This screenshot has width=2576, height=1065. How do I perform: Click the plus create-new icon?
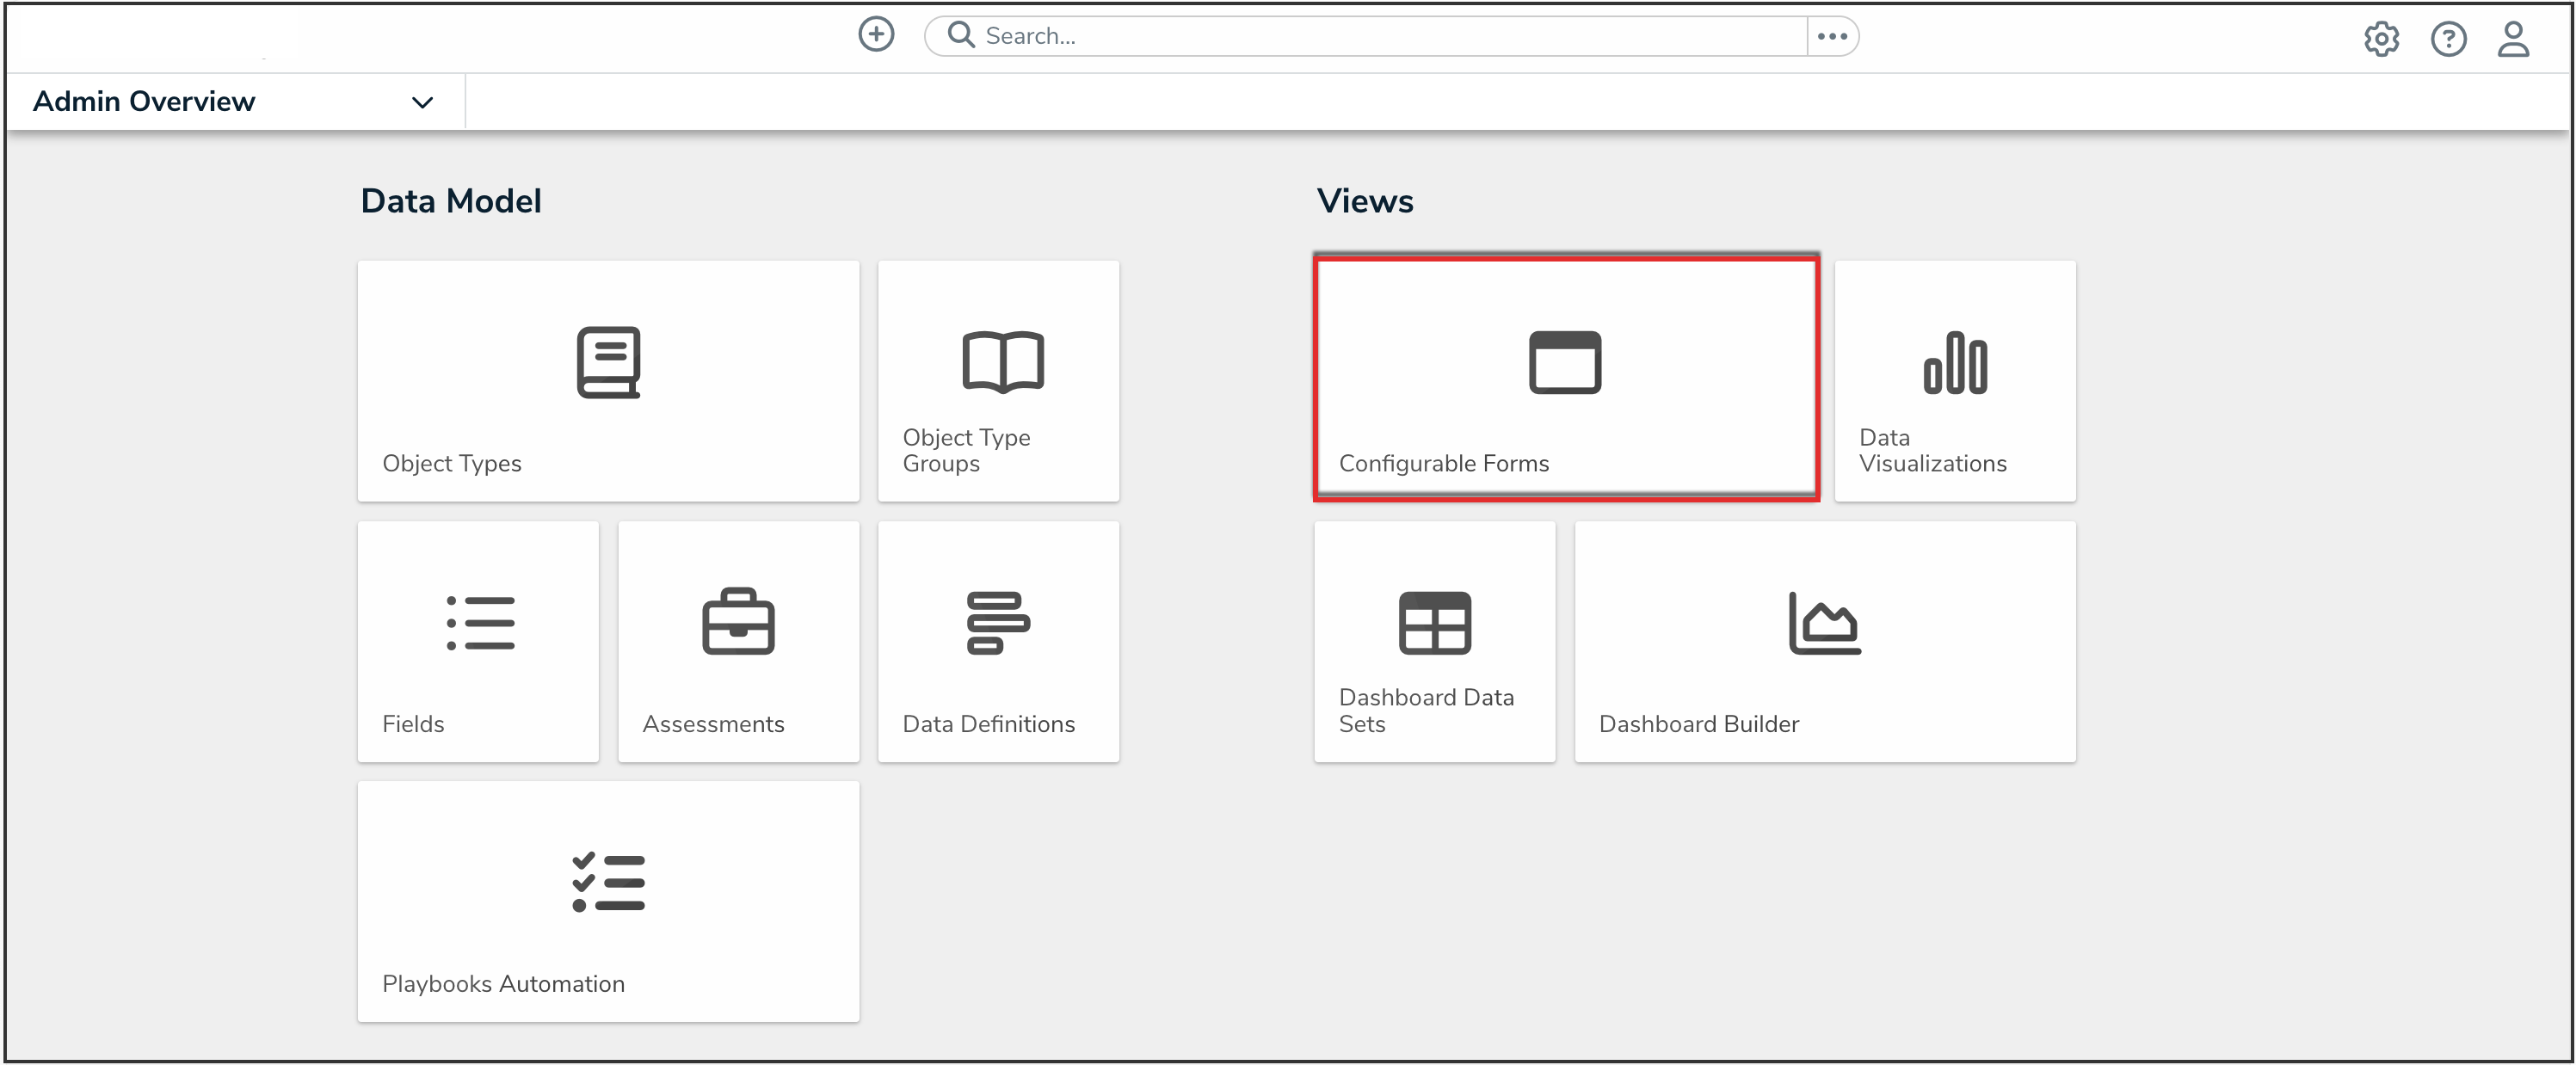(876, 35)
